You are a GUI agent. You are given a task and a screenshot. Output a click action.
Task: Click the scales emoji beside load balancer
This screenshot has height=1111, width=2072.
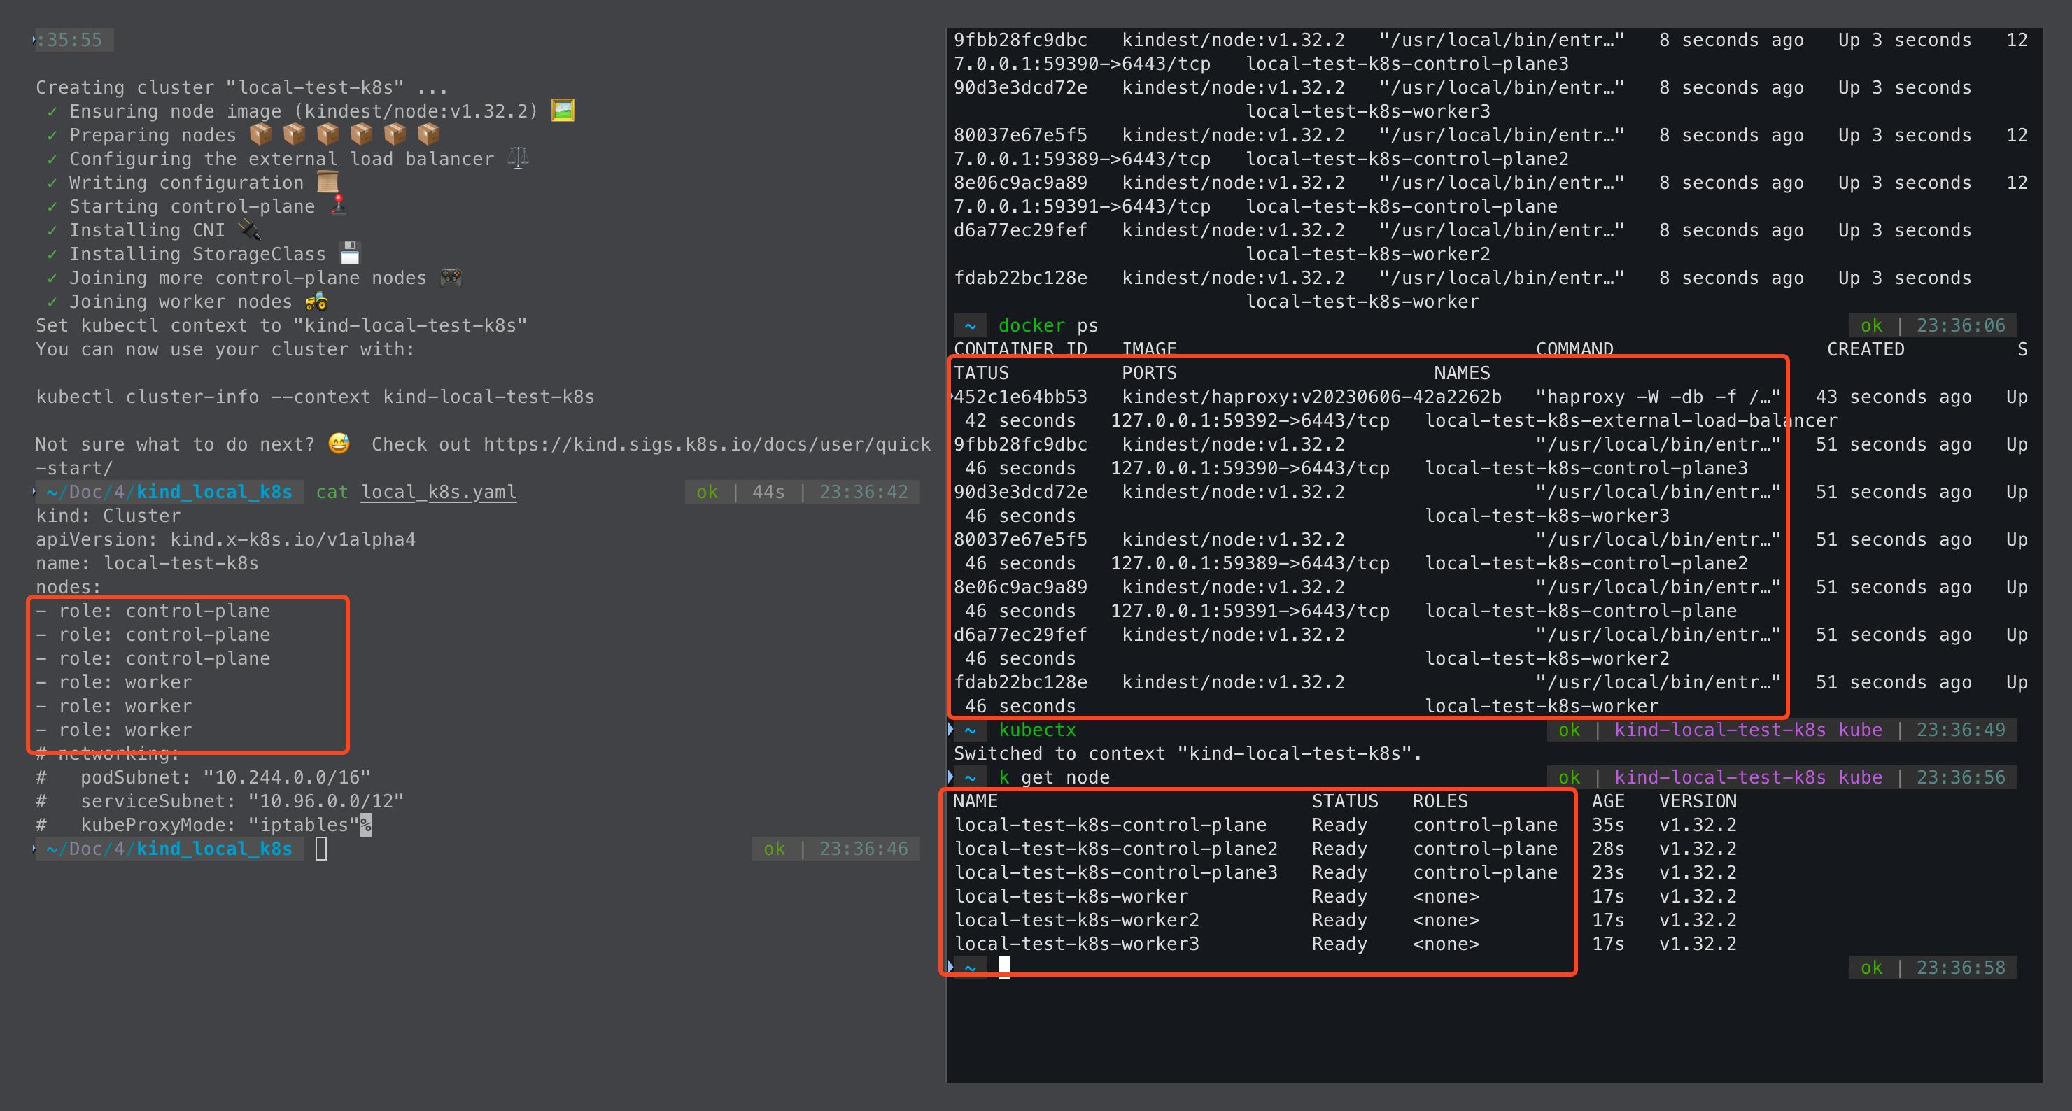click(x=518, y=157)
